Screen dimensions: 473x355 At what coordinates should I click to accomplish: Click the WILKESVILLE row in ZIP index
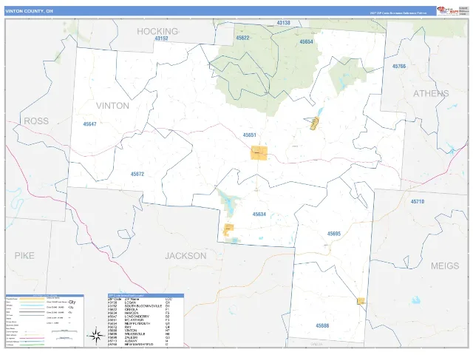pyautogui.click(x=146, y=334)
